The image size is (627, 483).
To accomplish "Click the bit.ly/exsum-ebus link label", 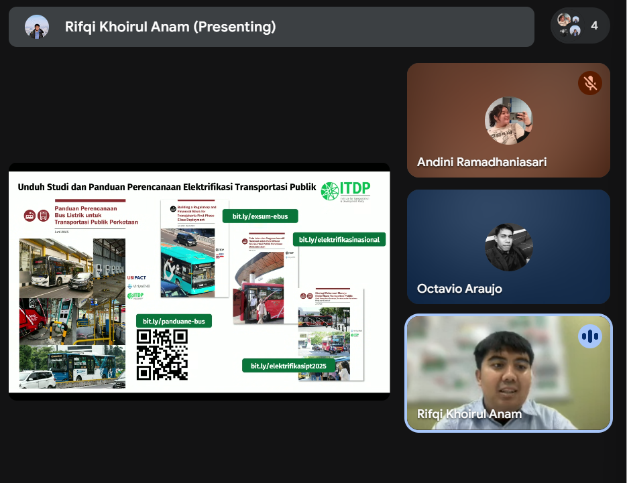I will (264, 216).
